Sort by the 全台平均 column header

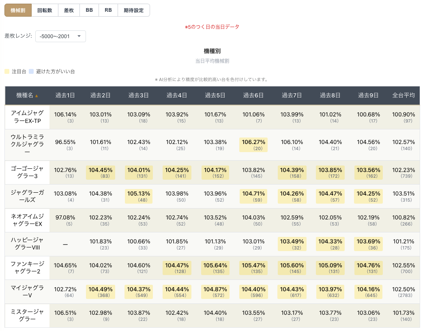click(x=403, y=95)
